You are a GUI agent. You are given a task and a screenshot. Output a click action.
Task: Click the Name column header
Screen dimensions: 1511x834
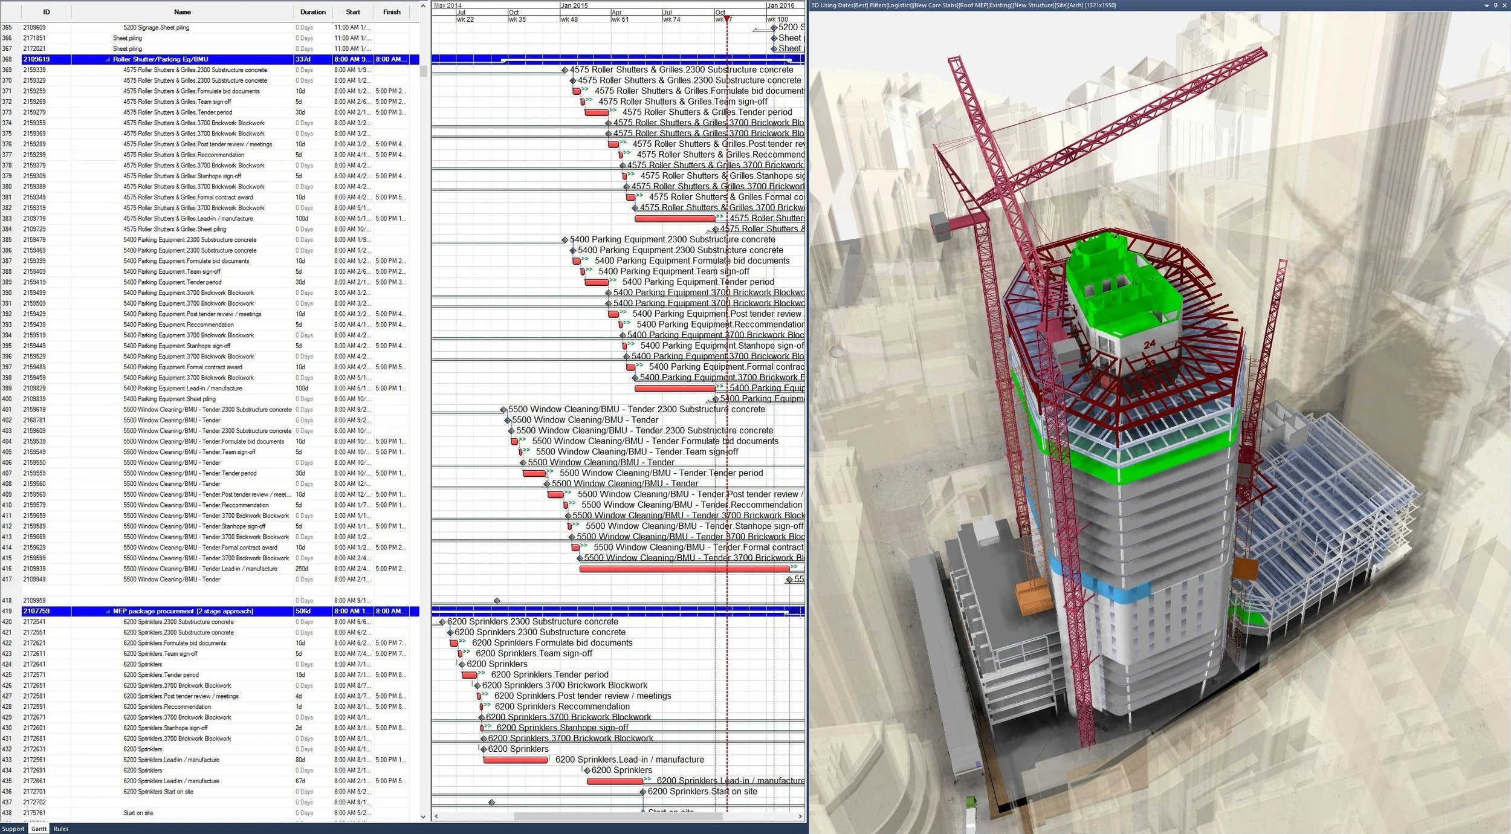pyautogui.click(x=182, y=12)
